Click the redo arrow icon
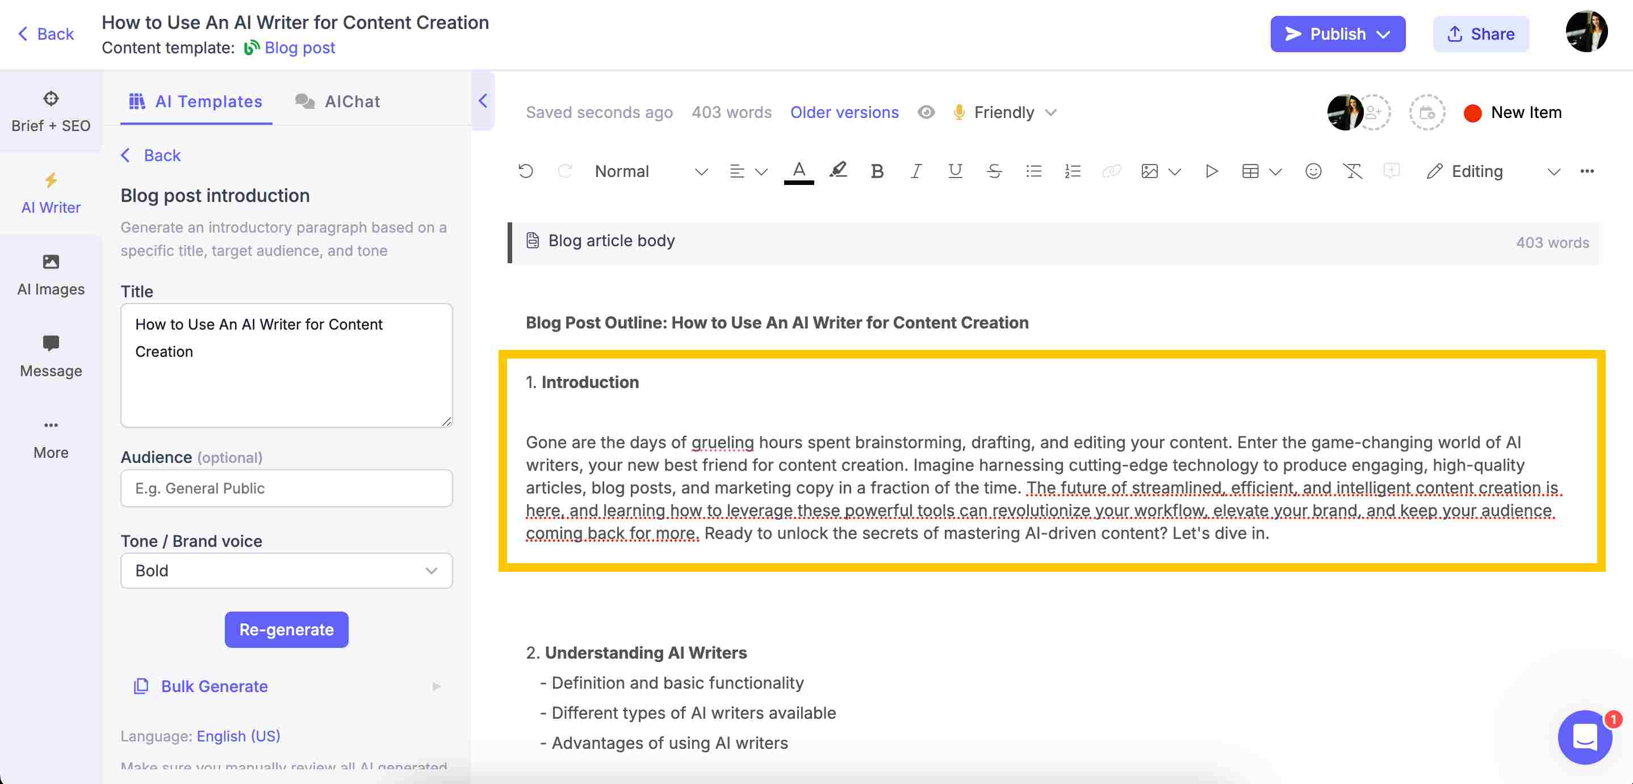This screenshot has height=784, width=1633. [x=564, y=171]
